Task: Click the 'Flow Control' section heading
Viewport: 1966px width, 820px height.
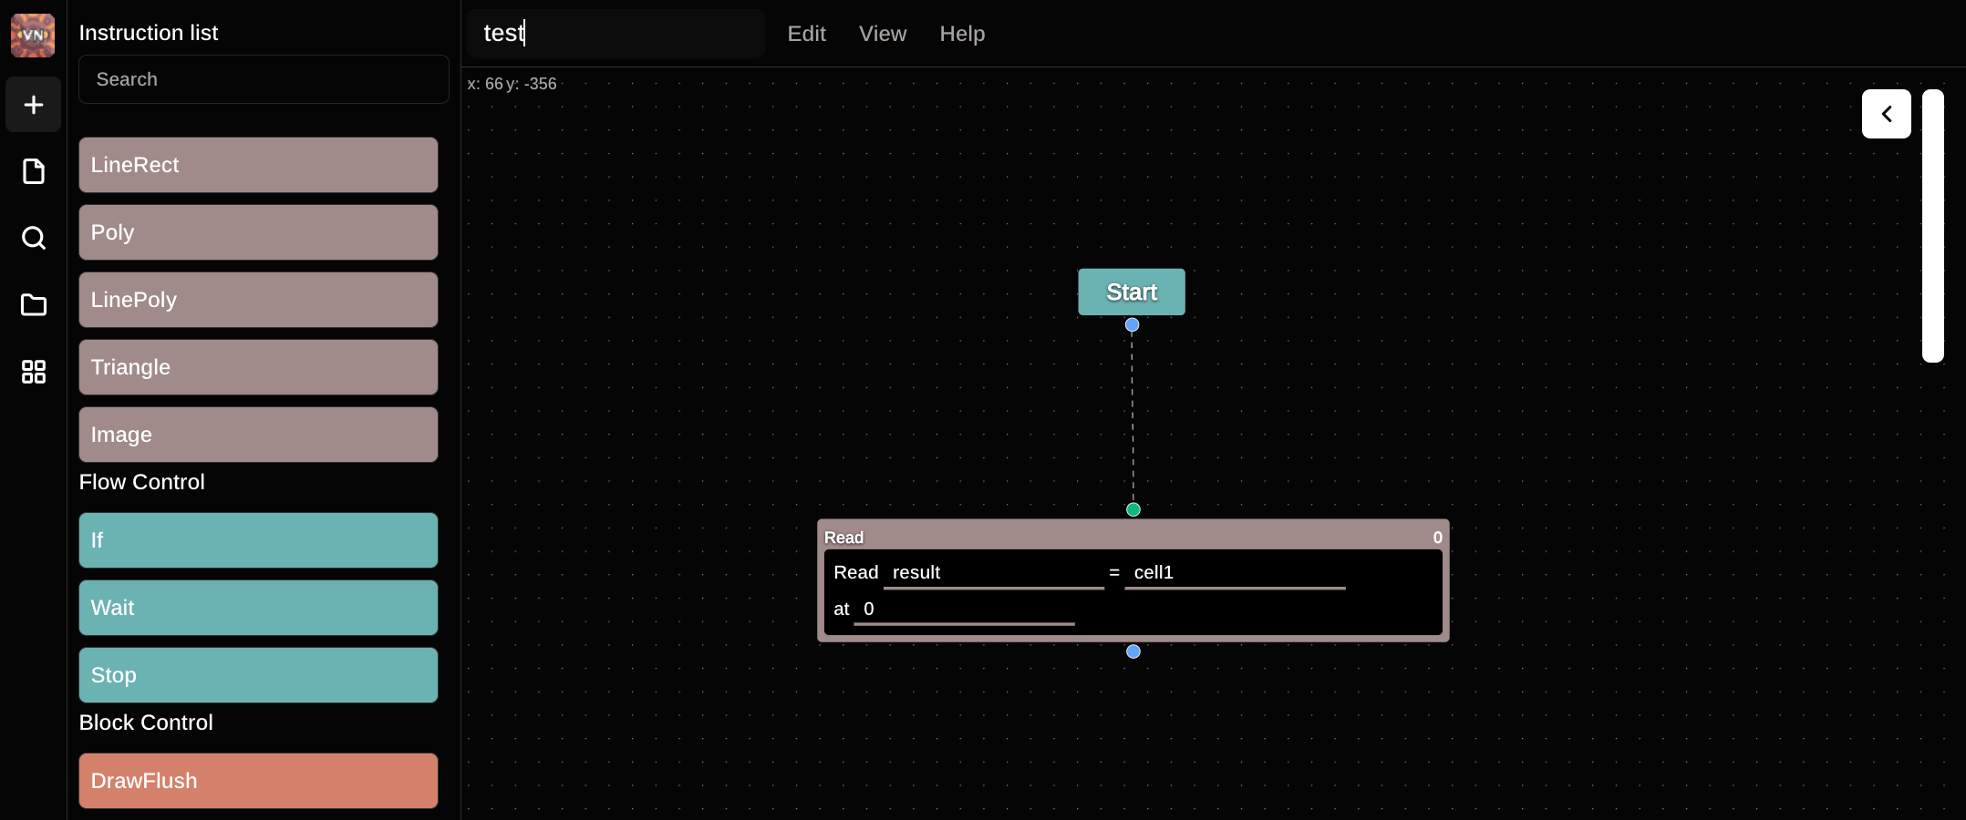Action: [142, 482]
